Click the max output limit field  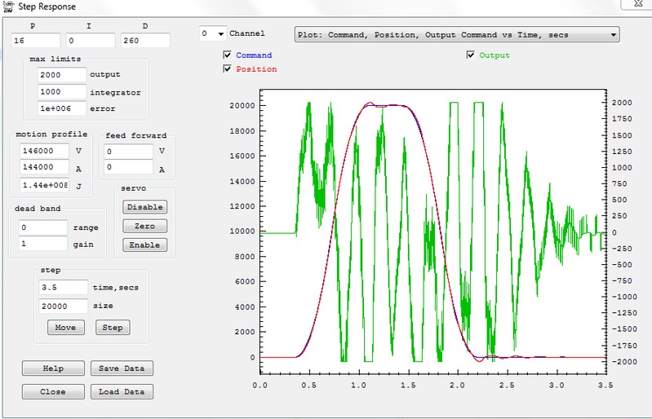[x=61, y=75]
